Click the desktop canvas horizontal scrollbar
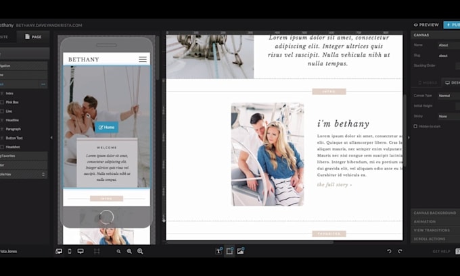 coord(250,242)
